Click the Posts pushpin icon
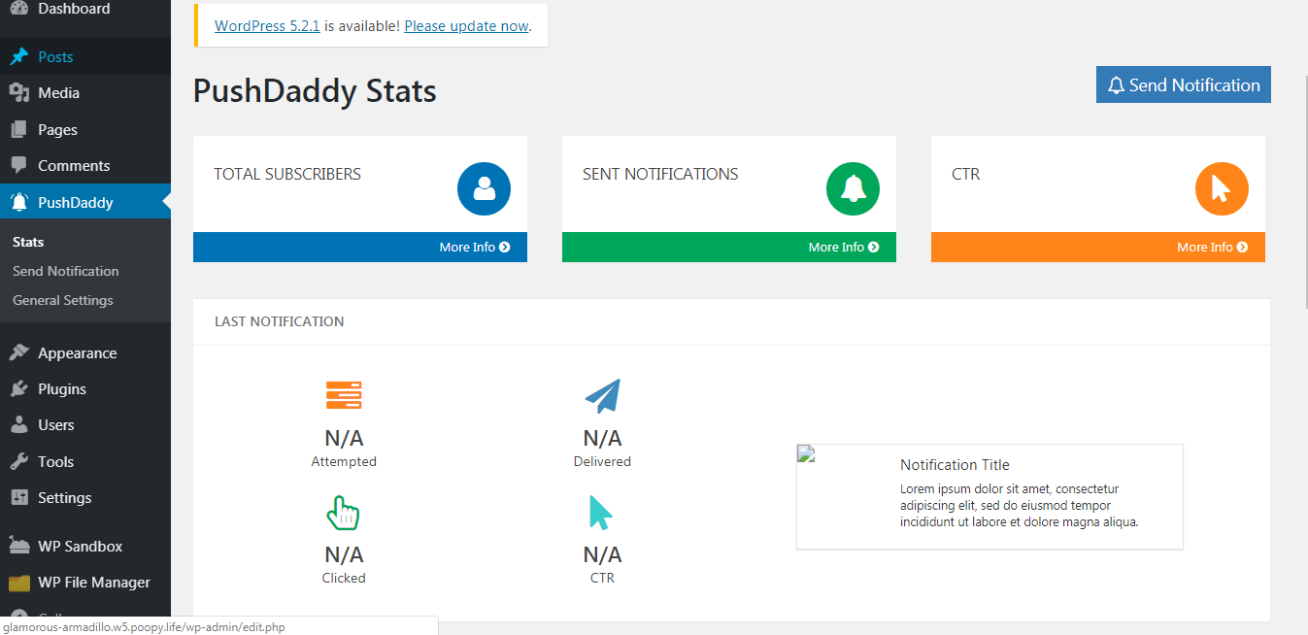The height and width of the screenshot is (635, 1308). tap(18, 56)
